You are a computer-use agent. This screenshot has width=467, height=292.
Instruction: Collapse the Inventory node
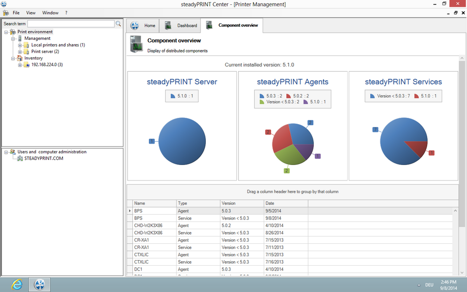(x=13, y=58)
